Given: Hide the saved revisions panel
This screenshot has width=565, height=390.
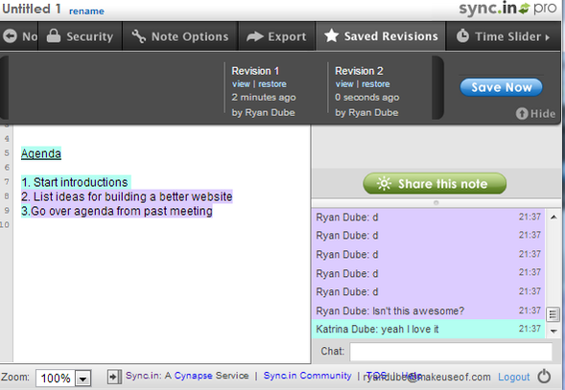Looking at the screenshot, I should [x=535, y=114].
